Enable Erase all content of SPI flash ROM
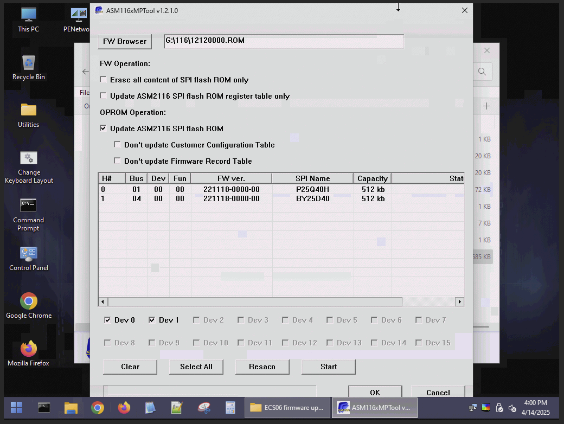 pos(104,80)
